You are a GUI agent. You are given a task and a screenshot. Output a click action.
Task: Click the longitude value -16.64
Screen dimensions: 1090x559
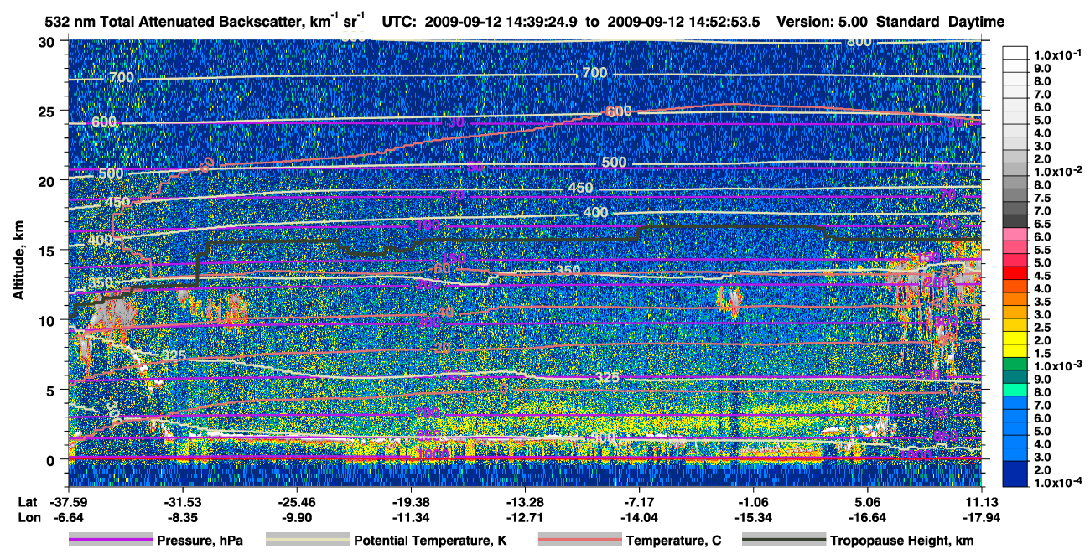pyautogui.click(x=868, y=518)
